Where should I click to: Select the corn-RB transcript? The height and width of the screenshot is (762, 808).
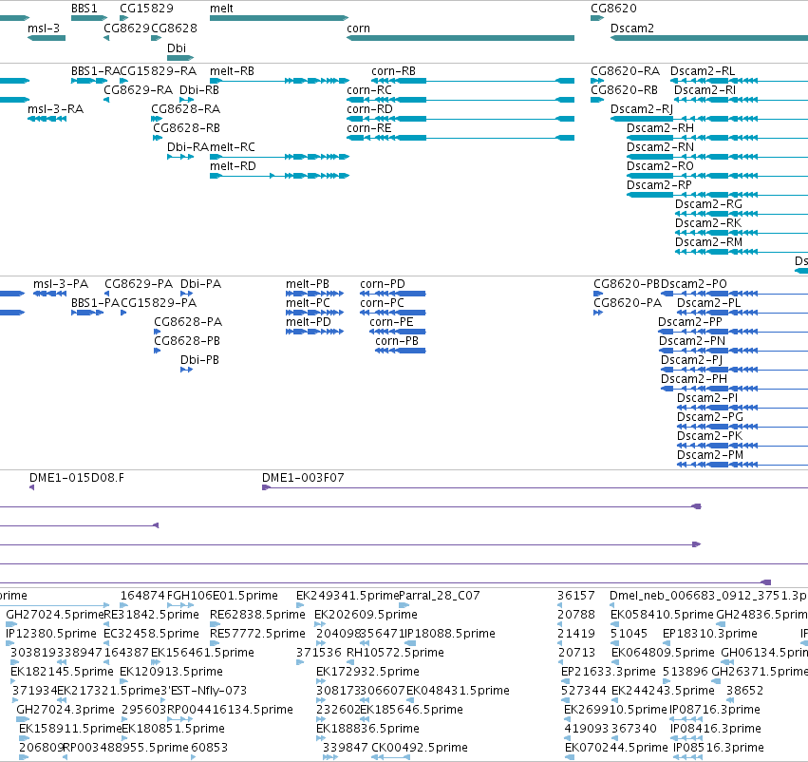[x=473, y=81]
